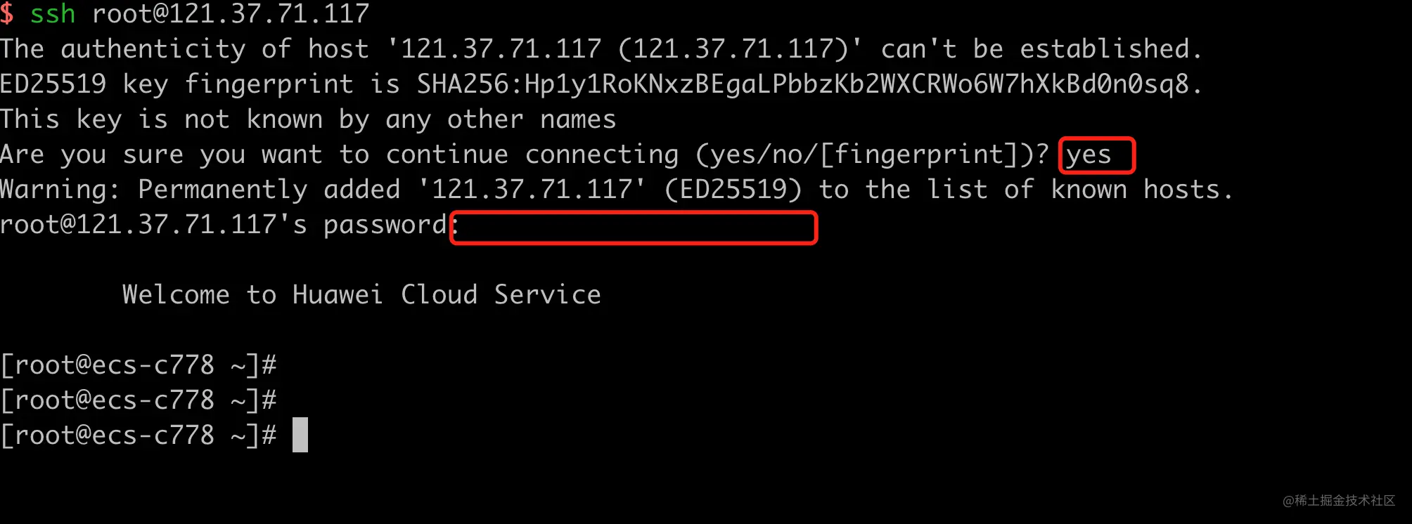
Task: Click the dollar sign shell prompt
Action: tap(7, 14)
